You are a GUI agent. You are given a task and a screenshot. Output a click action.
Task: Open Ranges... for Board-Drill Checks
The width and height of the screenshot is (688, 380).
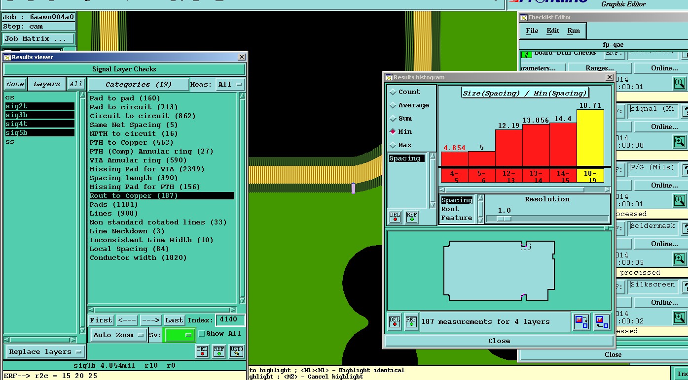[600, 68]
